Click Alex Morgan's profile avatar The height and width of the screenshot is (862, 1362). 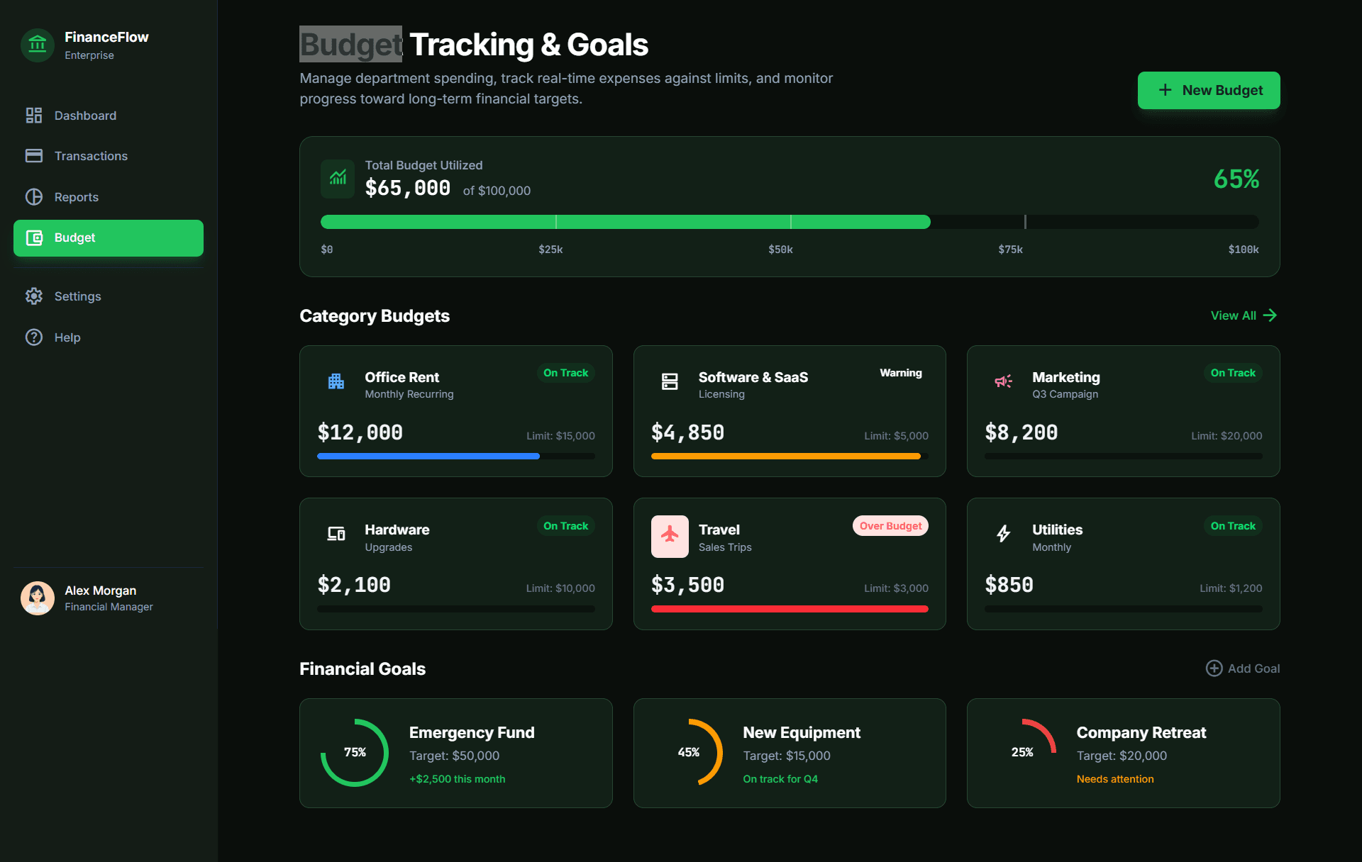38,598
